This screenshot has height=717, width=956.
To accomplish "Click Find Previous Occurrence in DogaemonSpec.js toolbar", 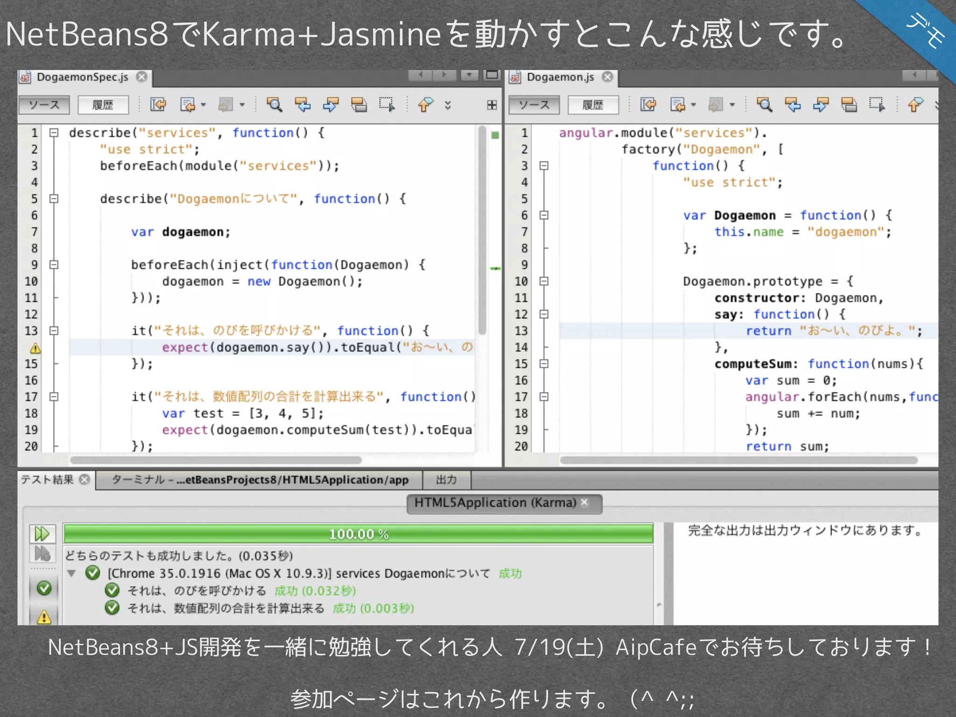I will (302, 105).
